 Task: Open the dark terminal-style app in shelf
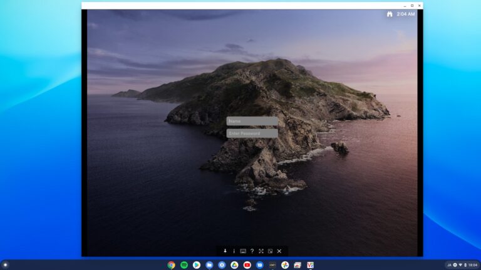[x=272, y=265]
